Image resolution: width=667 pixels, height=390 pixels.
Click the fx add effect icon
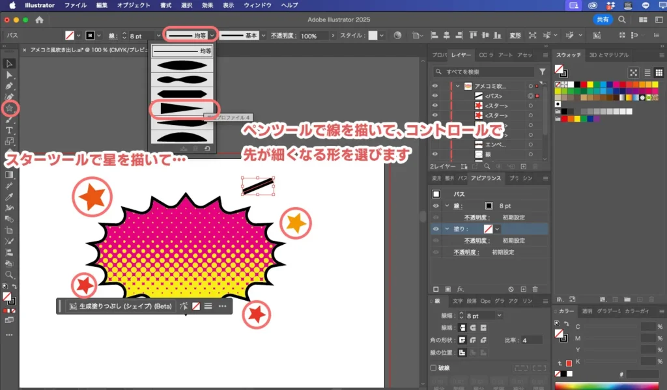coord(460,288)
